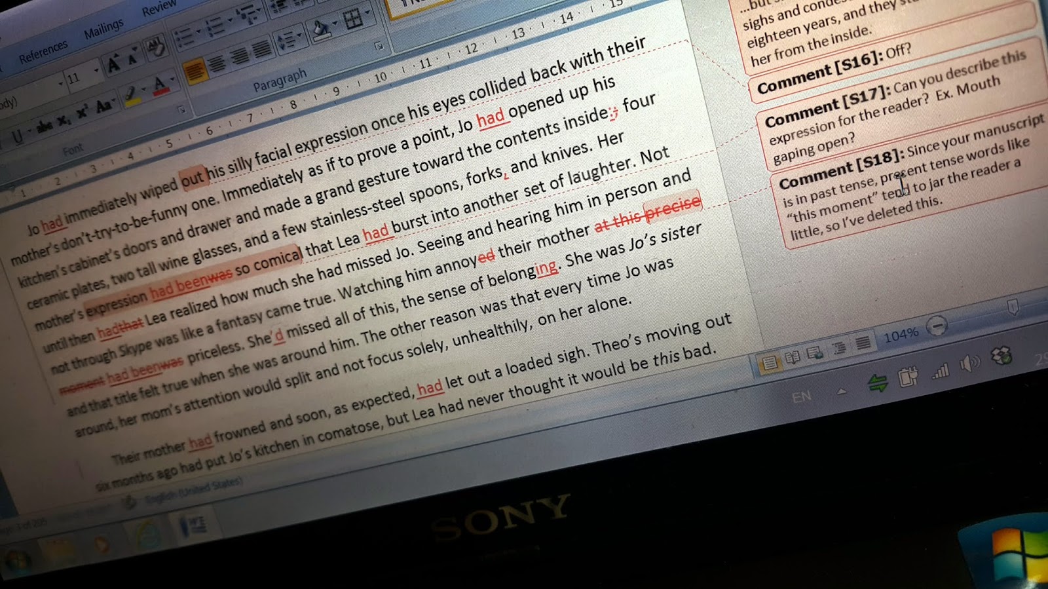Open the Change Case menu
Viewport: 1048px width, 589px height.
pyautogui.click(x=105, y=105)
